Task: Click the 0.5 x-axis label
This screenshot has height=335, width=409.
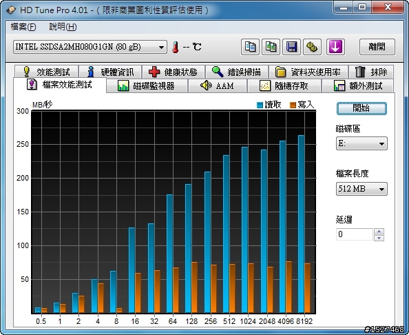Action: pyautogui.click(x=41, y=321)
